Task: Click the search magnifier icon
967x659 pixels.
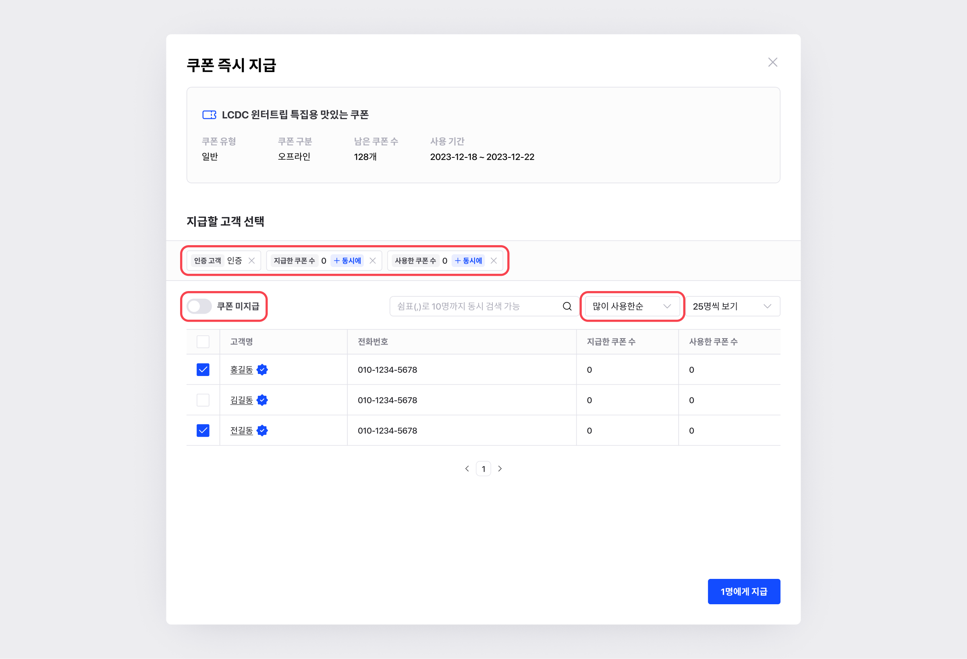Action: pos(567,306)
